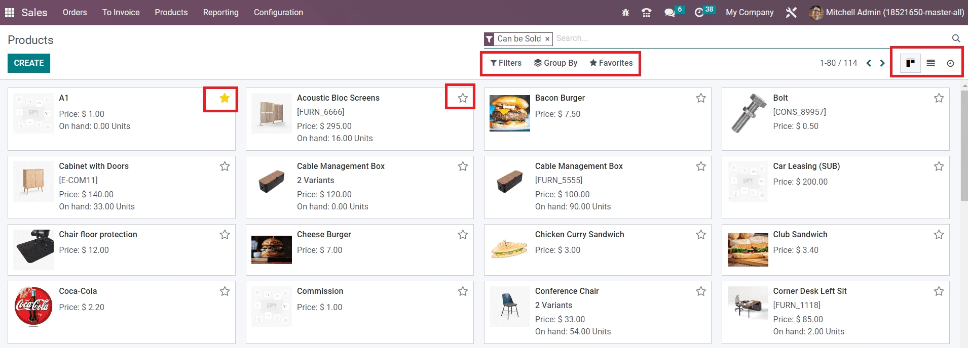Open the conversations chat bubble icon
Image resolution: width=968 pixels, height=348 pixels.
pos(669,13)
